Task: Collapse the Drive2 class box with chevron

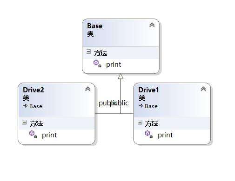Action: 87,89
